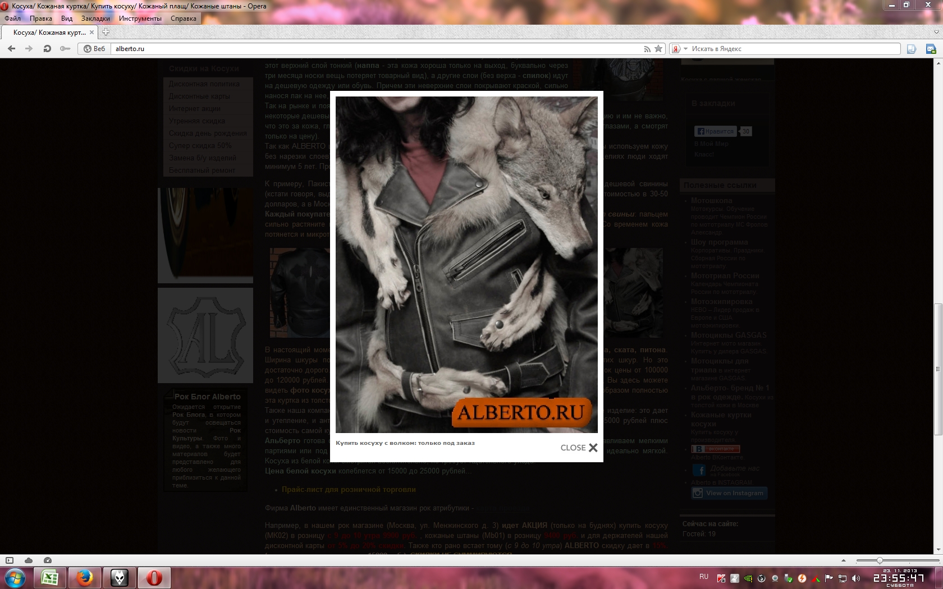The width and height of the screenshot is (943, 589).
Task: Click the View on Instagram button
Action: point(729,493)
